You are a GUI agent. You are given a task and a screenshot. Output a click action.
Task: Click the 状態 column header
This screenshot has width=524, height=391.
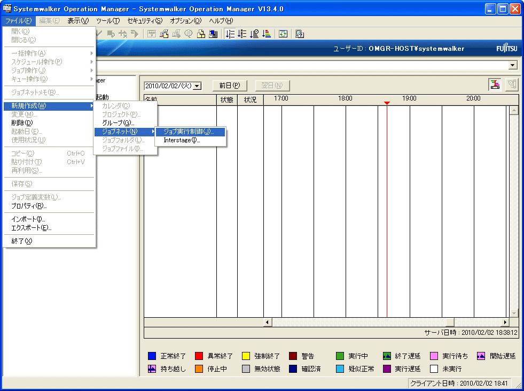click(x=226, y=99)
